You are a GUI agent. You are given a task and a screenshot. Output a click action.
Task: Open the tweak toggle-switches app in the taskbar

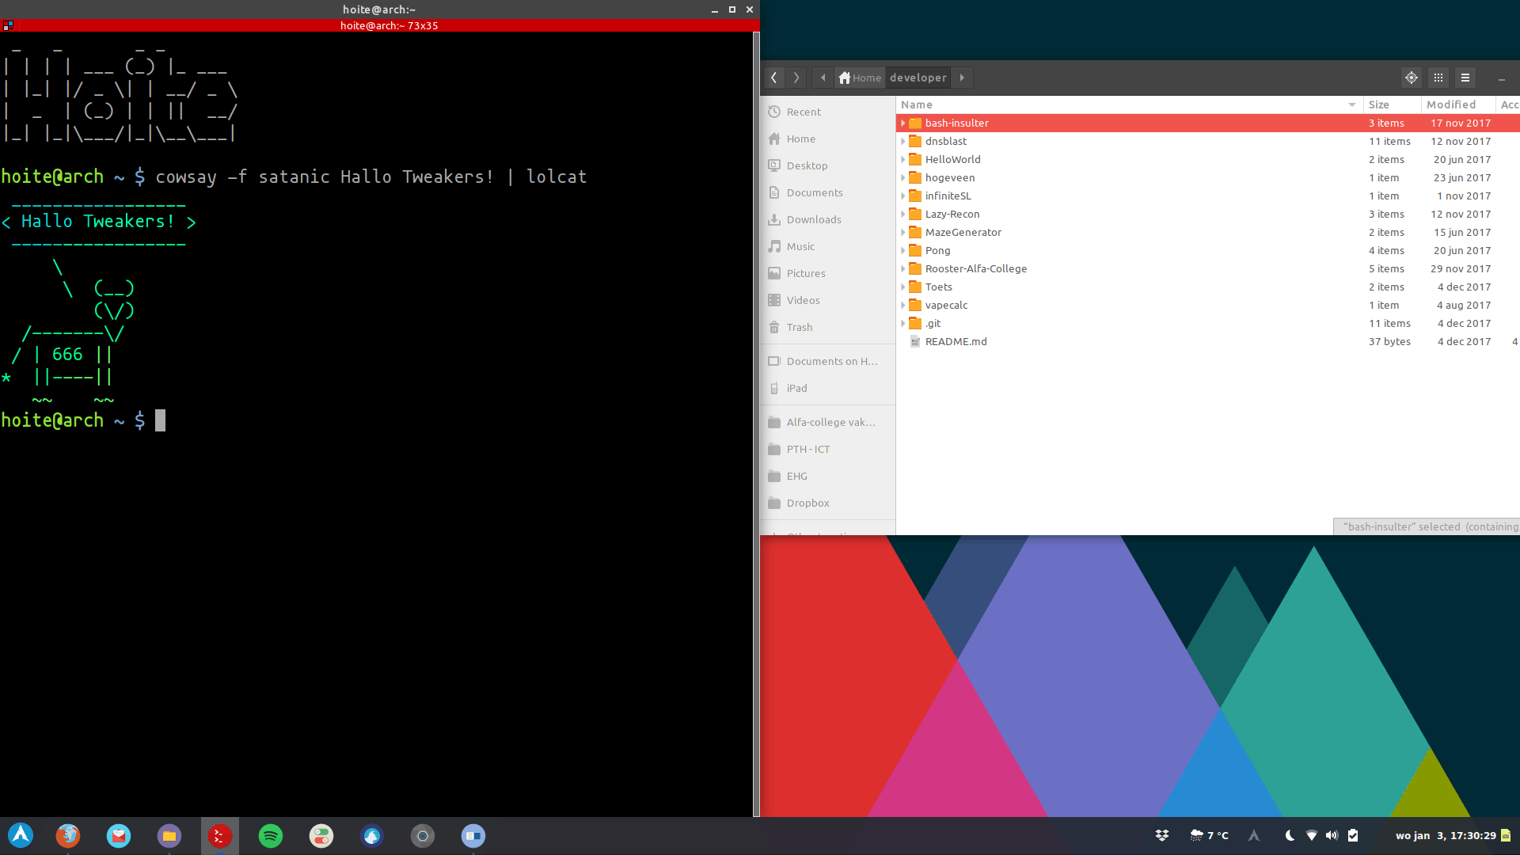[x=321, y=836]
